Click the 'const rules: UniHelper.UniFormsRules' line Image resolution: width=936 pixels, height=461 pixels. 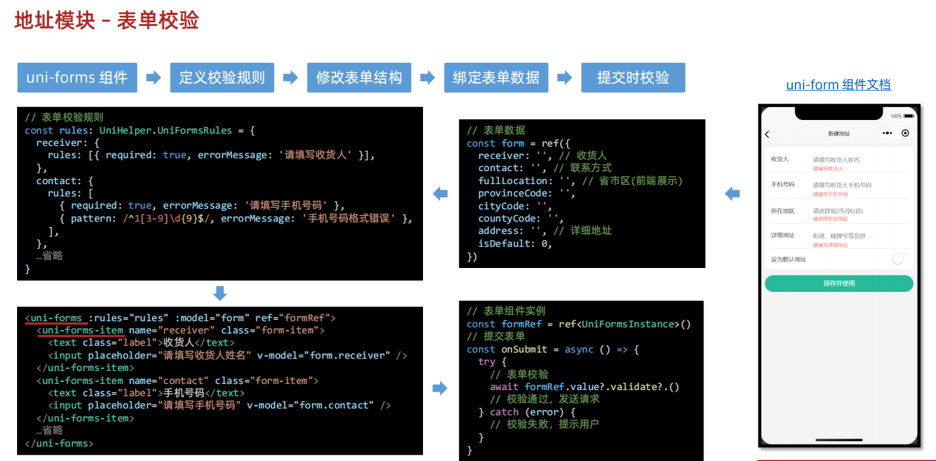pyautogui.click(x=140, y=130)
